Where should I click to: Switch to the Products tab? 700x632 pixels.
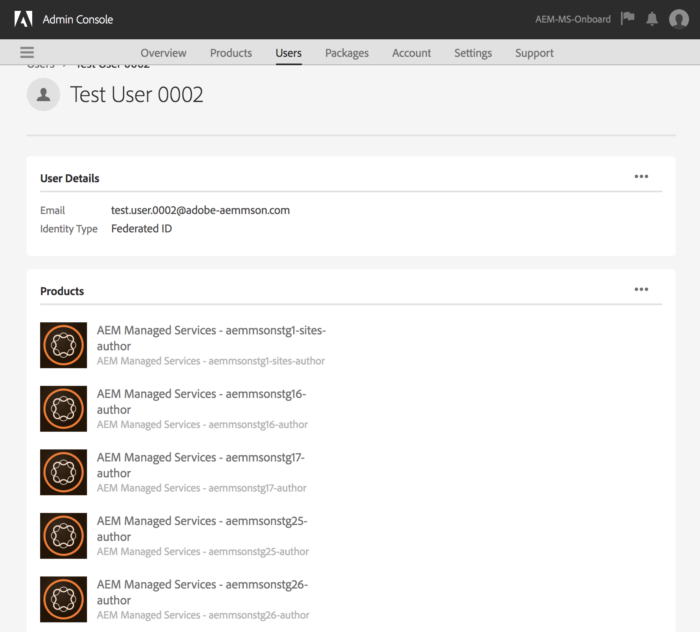point(231,53)
